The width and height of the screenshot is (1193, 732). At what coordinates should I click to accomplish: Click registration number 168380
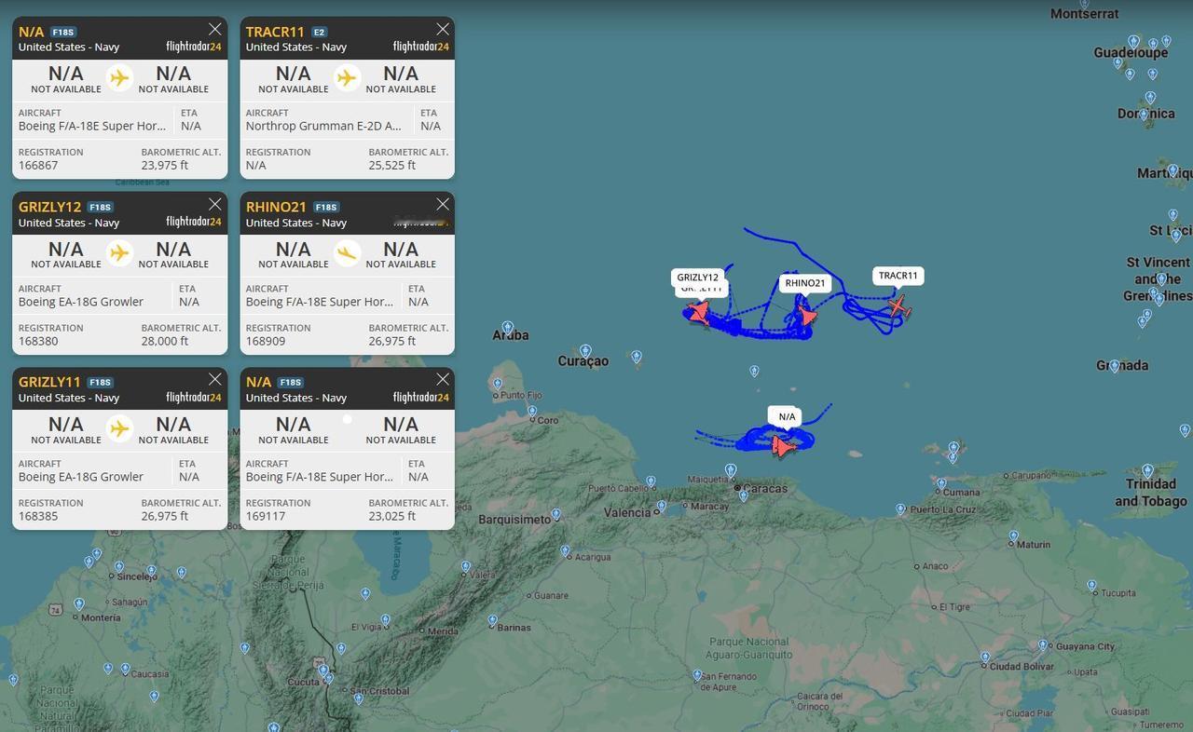38,341
